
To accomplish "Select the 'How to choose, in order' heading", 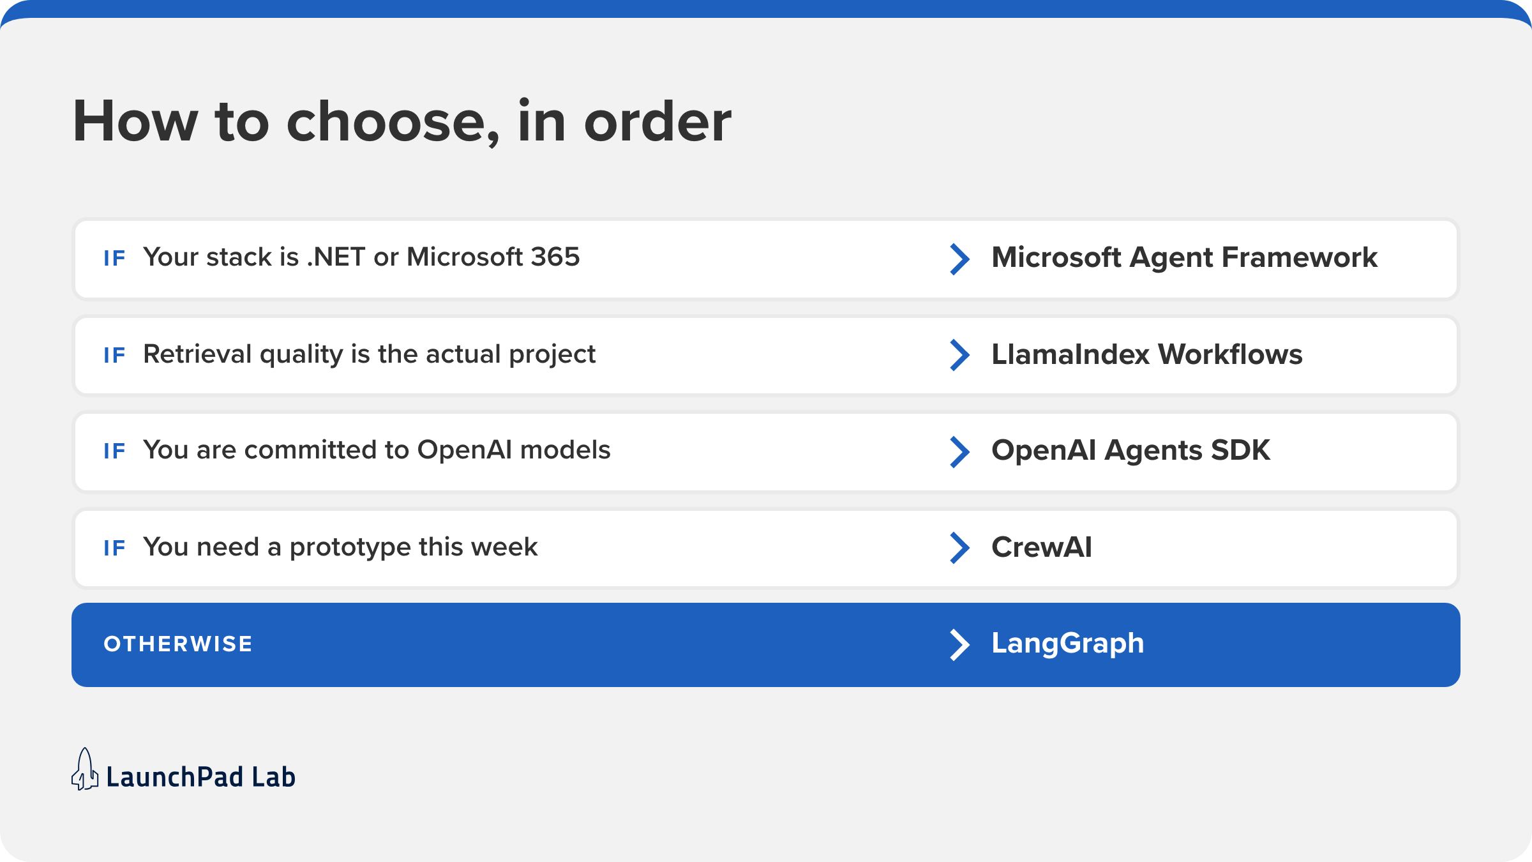I will (x=402, y=121).
